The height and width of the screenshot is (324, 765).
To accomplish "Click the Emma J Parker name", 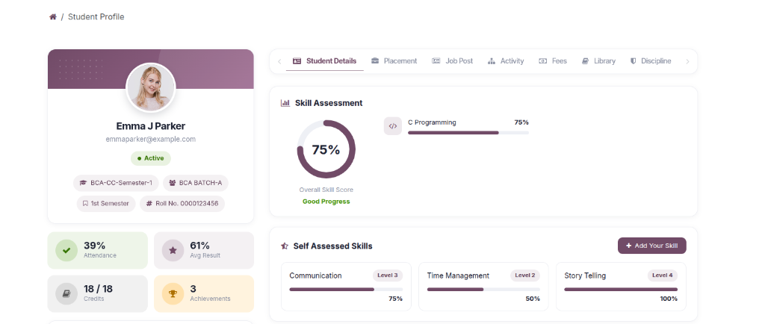I will (x=151, y=125).
